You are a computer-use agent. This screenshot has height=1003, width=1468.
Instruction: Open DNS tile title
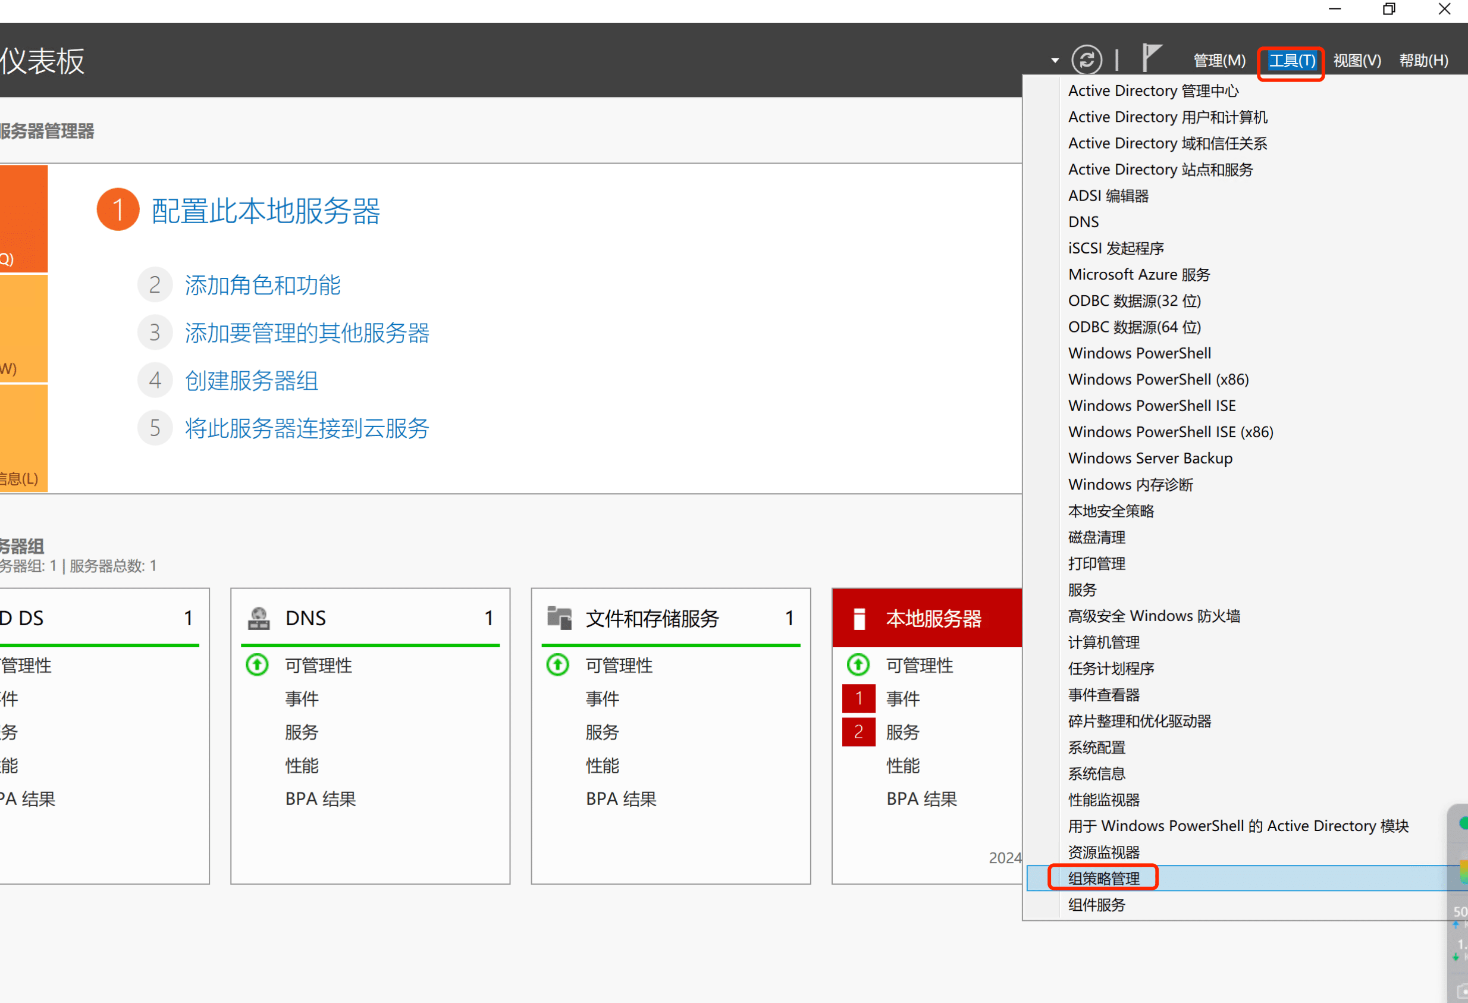(306, 618)
